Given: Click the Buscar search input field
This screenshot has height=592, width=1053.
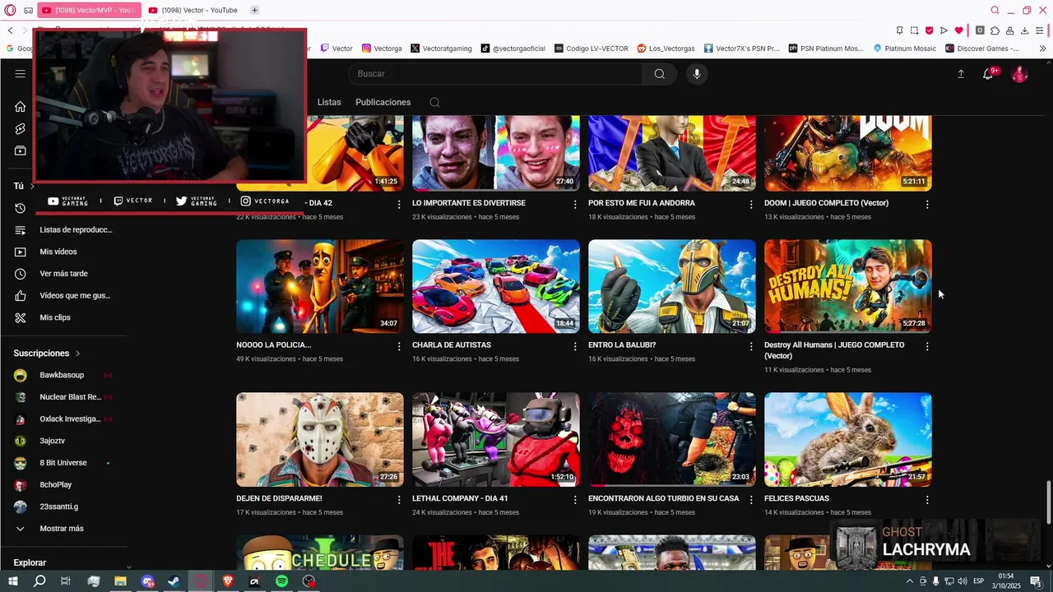Looking at the screenshot, I should (x=496, y=74).
